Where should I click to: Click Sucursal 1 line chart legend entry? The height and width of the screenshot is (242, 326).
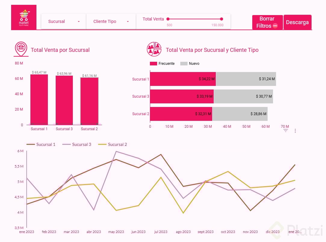coord(41,144)
